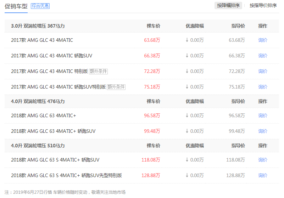Click the gray guide price 96.58万
The image size is (284, 198).
coord(237,115)
